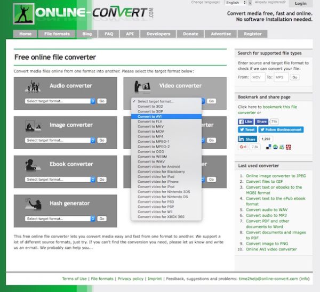Viewport: 320px width, 292px height.
Task: Choose Convert to MKV from list
Action: pos(166,126)
